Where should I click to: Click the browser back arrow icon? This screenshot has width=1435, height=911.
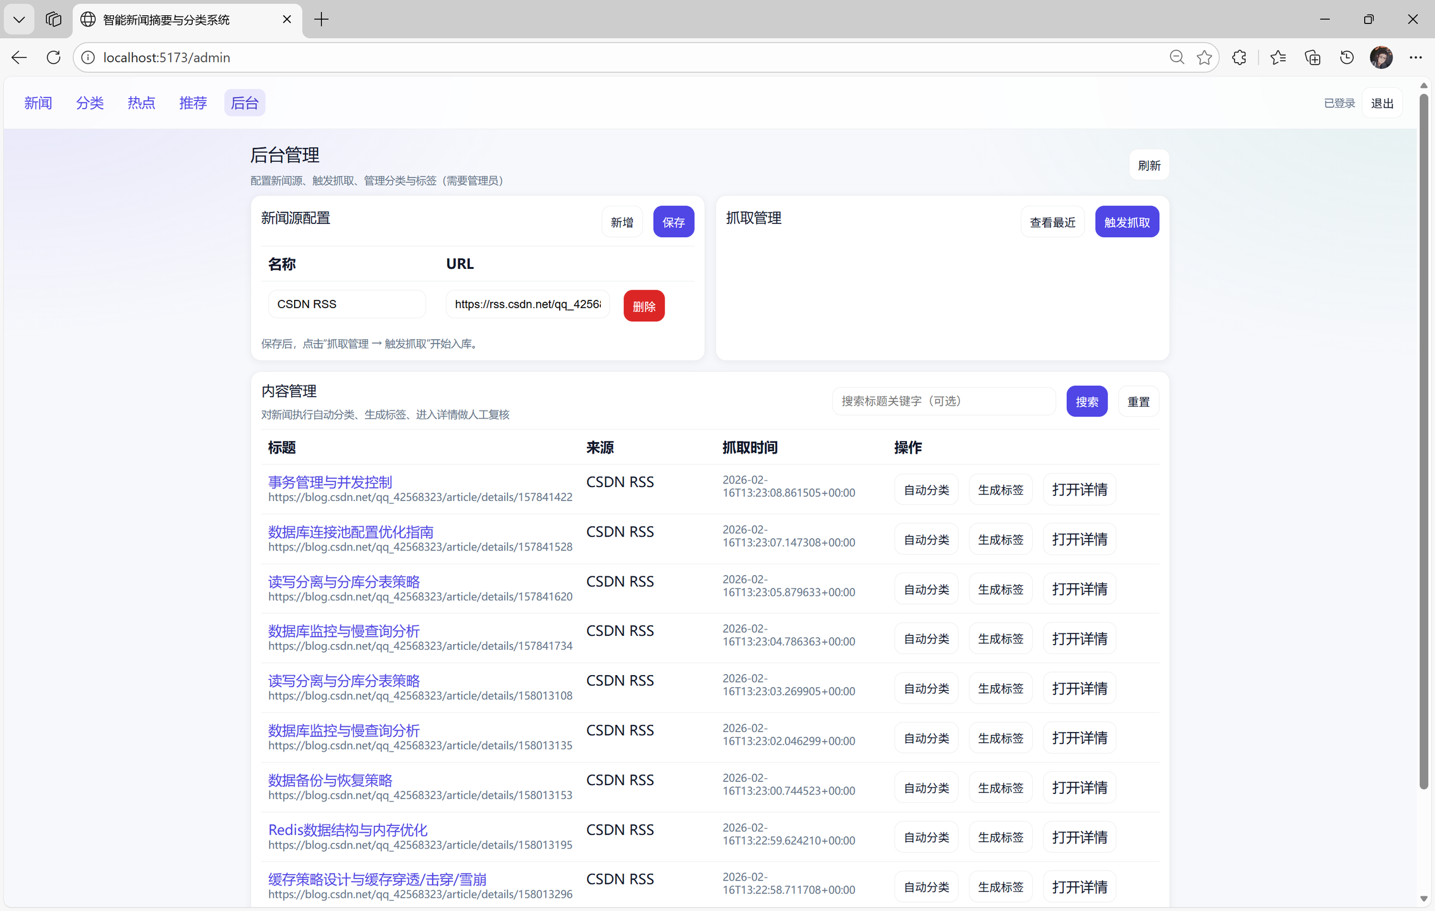19,58
